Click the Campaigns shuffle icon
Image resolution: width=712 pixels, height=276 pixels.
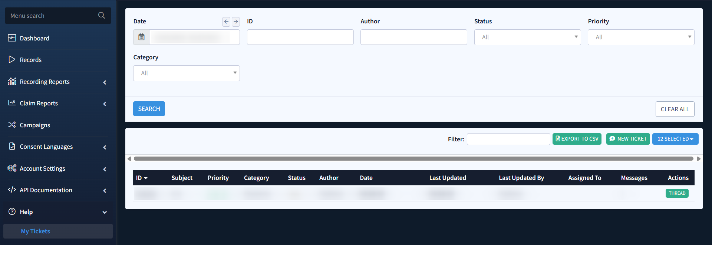(x=12, y=125)
